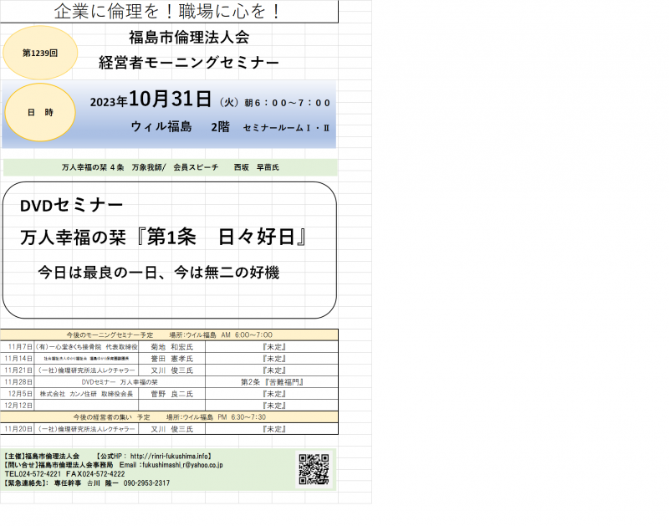Click the 『第1条 日々好日』 heading
The height and width of the screenshot is (526, 669).
tap(224, 237)
